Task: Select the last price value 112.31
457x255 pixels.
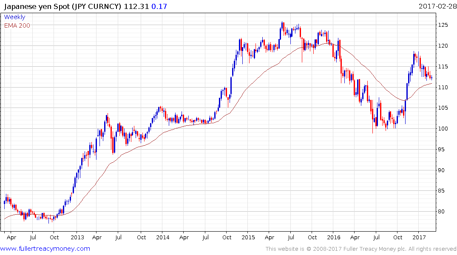Action: 136,6
